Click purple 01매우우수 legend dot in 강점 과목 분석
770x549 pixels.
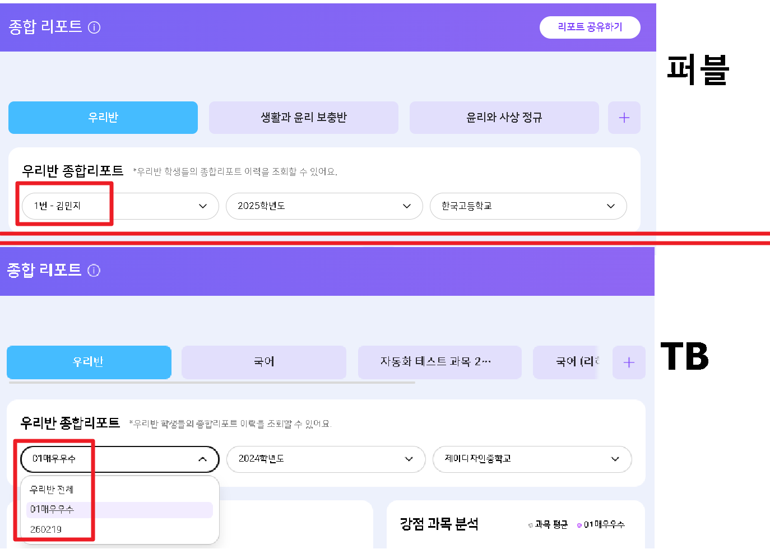coord(579,525)
